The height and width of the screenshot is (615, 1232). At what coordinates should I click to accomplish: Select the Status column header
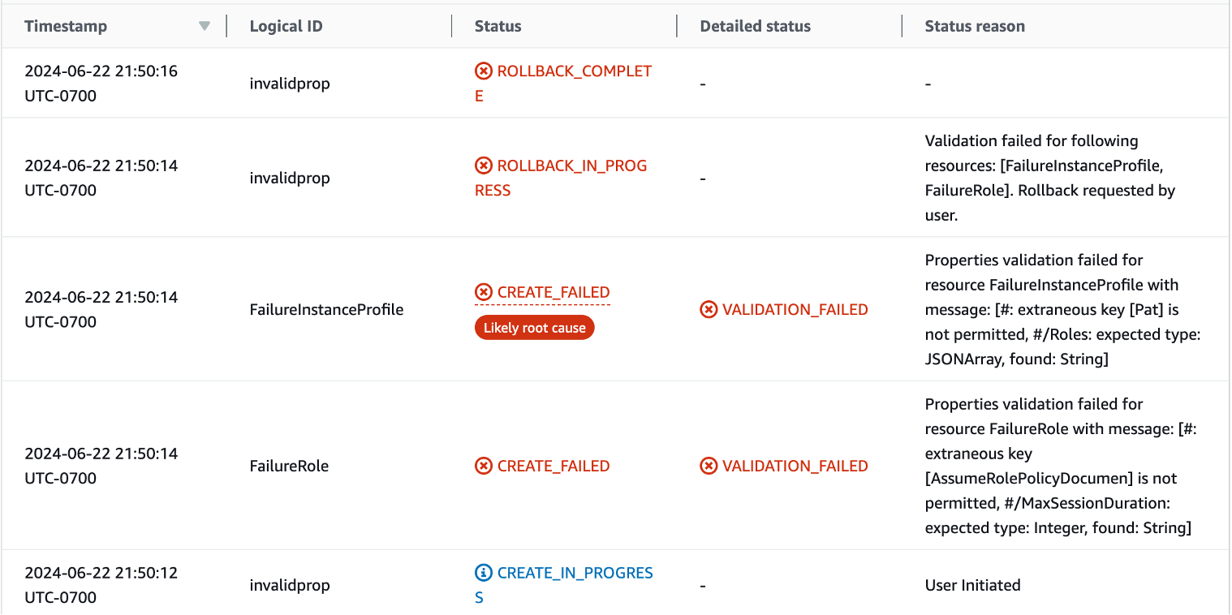click(498, 25)
